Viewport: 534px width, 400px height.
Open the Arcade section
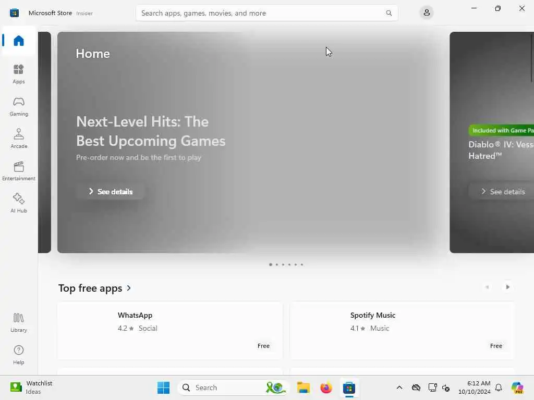pos(19,139)
